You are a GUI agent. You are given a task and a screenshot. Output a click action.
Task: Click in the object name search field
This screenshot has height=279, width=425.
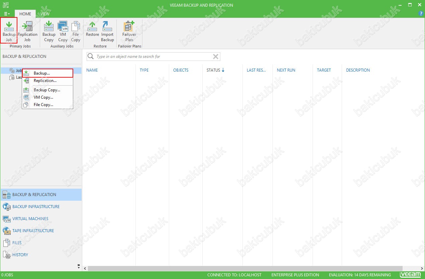pyautogui.click(x=154, y=57)
